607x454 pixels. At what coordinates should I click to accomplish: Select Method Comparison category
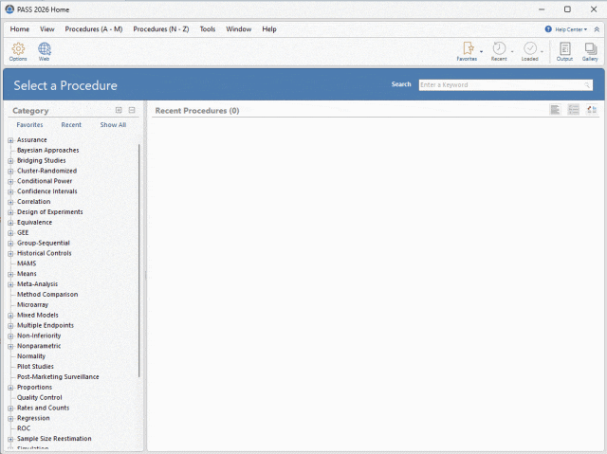(47, 294)
